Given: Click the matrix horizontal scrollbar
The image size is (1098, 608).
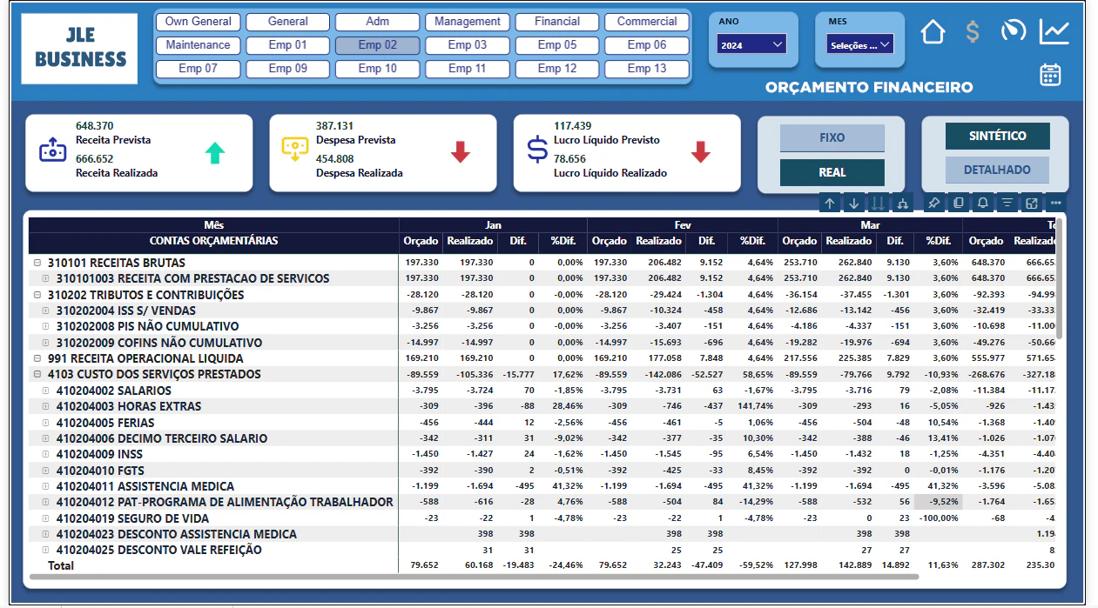Looking at the screenshot, I should 475,577.
